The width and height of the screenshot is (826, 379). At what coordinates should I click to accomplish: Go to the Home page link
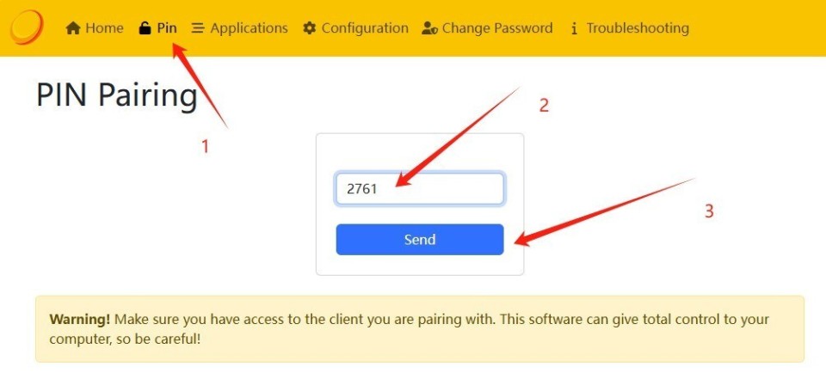tap(104, 28)
